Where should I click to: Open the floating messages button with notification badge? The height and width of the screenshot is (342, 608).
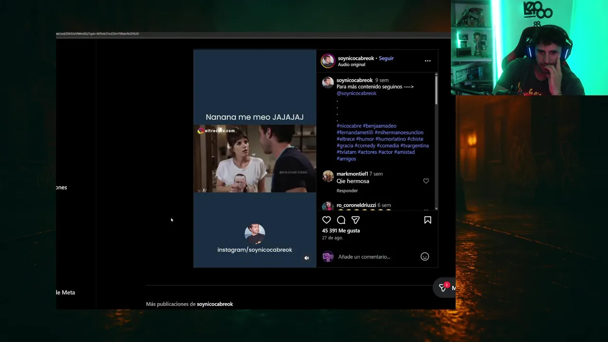445,287
